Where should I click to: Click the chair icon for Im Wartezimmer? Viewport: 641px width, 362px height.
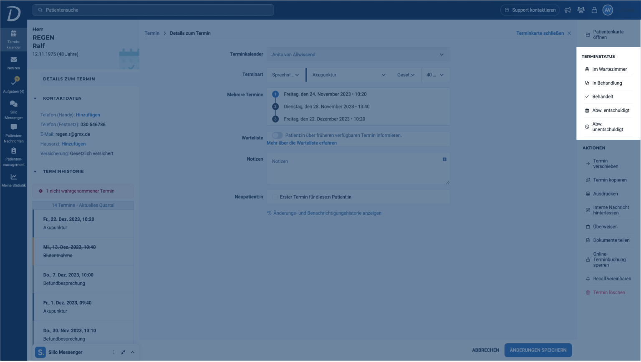coord(587,69)
